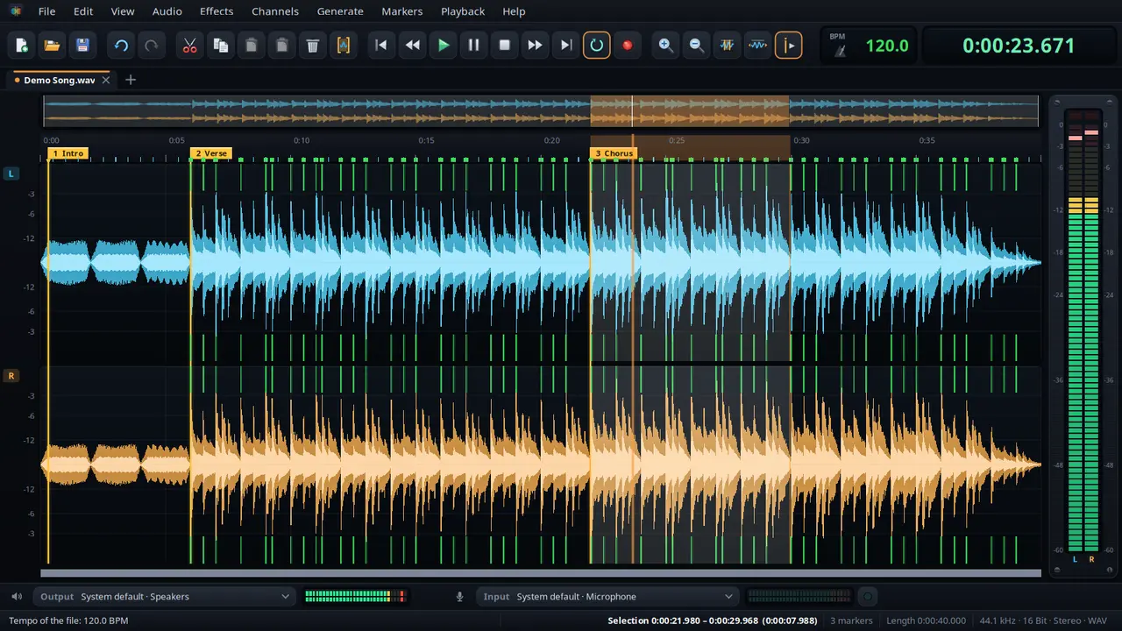Close the Demo Song.wav tab
The image size is (1122, 631).
pos(106,80)
